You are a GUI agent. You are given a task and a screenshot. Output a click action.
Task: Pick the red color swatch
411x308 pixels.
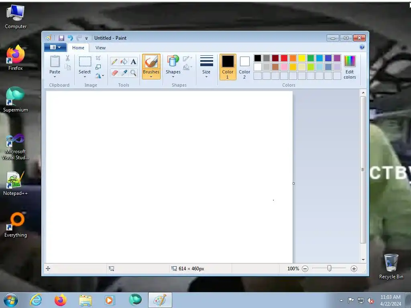point(284,58)
